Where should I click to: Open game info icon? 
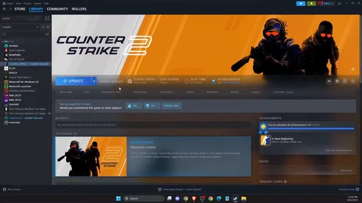(345, 81)
